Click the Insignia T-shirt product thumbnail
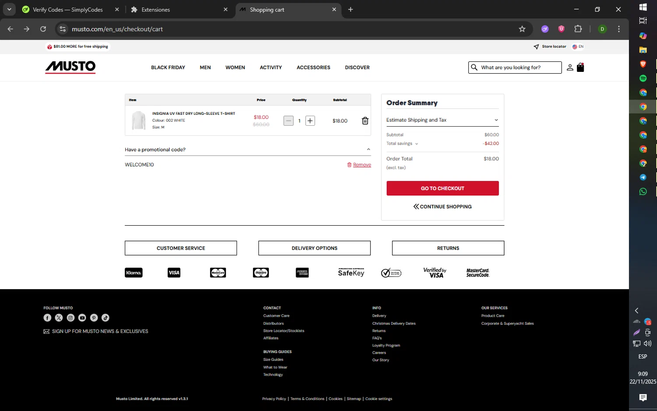This screenshot has width=657, height=411. 138,120
